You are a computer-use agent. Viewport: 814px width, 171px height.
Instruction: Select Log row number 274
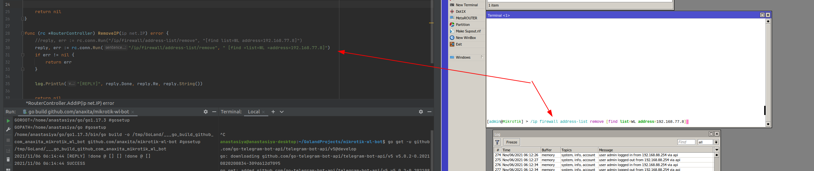point(604,155)
